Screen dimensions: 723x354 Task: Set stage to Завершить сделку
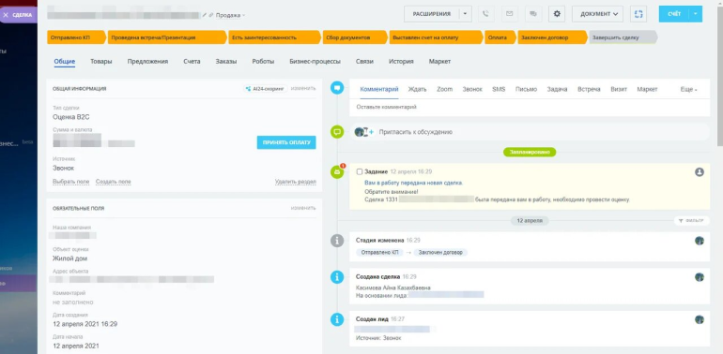tap(623, 37)
